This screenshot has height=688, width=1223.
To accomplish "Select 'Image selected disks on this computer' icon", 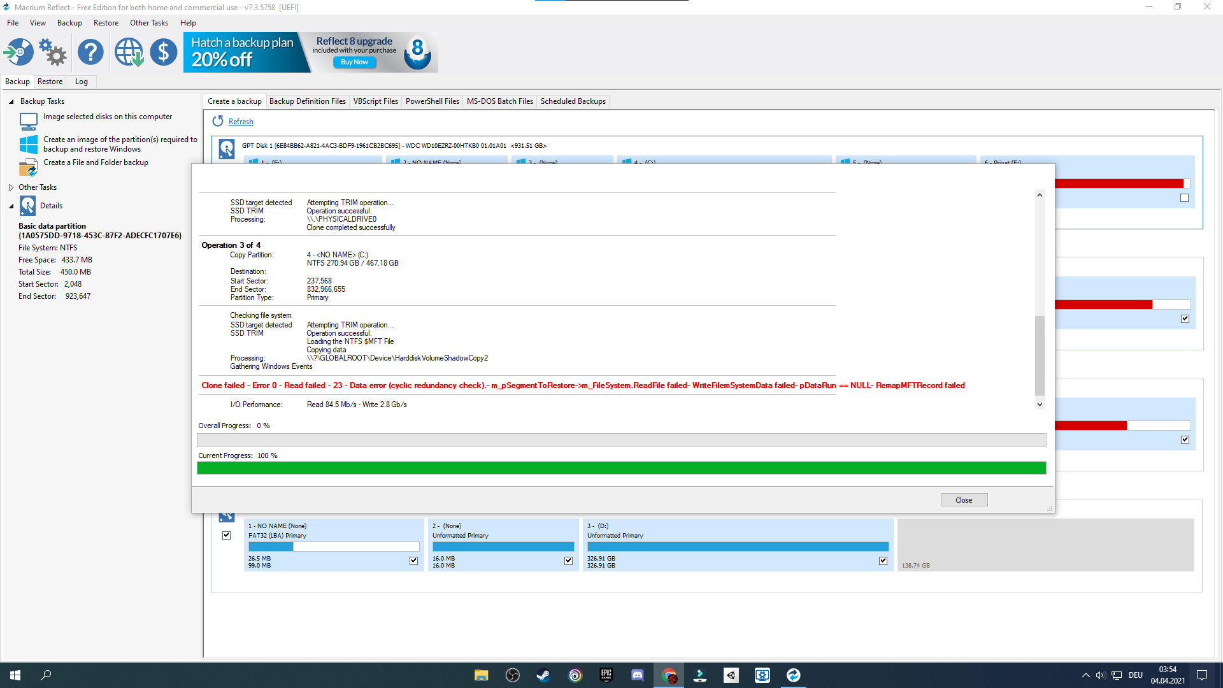I will pos(28,120).
